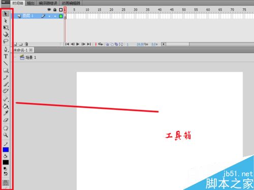254x190 pixels.
Task: Switch to the 动画编辑器 tab
Action: tap(71, 3)
